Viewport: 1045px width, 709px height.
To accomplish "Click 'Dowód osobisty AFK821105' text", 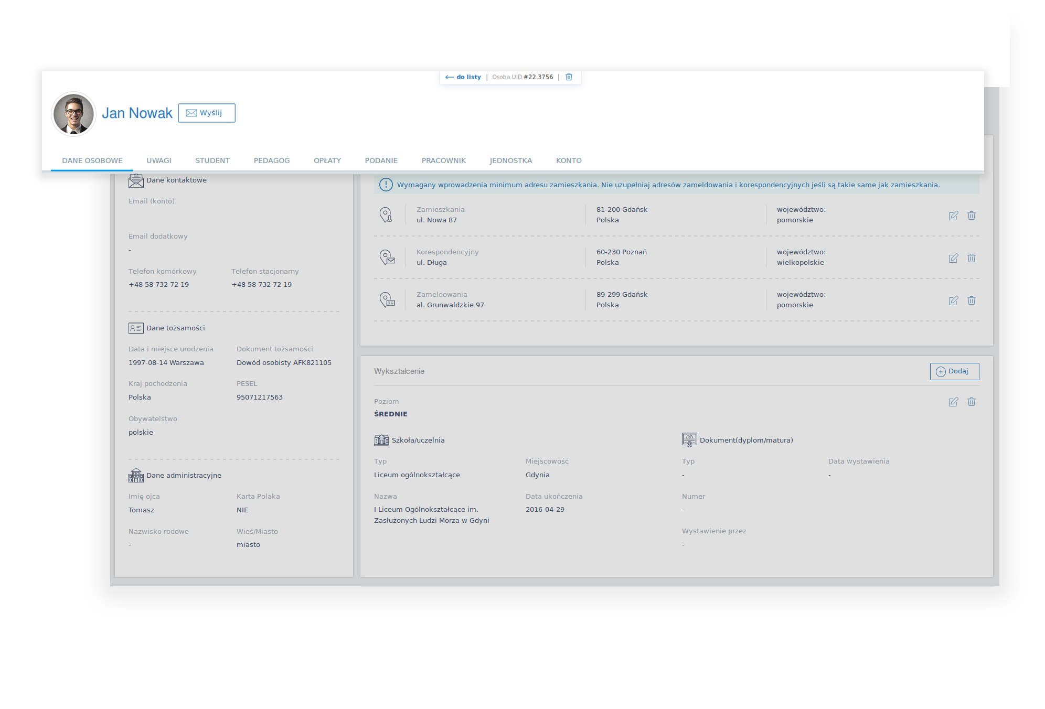I will [284, 363].
